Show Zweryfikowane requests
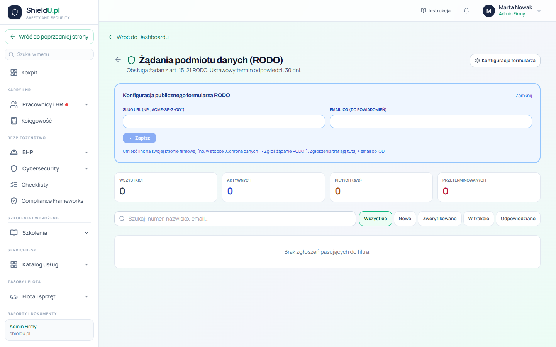 tap(440, 219)
